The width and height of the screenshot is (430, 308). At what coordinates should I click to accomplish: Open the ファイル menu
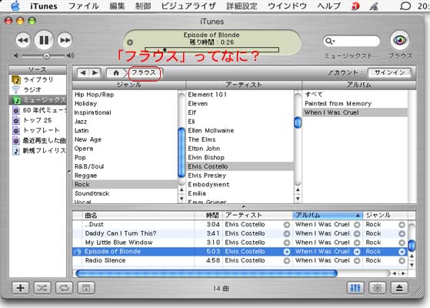84,6
